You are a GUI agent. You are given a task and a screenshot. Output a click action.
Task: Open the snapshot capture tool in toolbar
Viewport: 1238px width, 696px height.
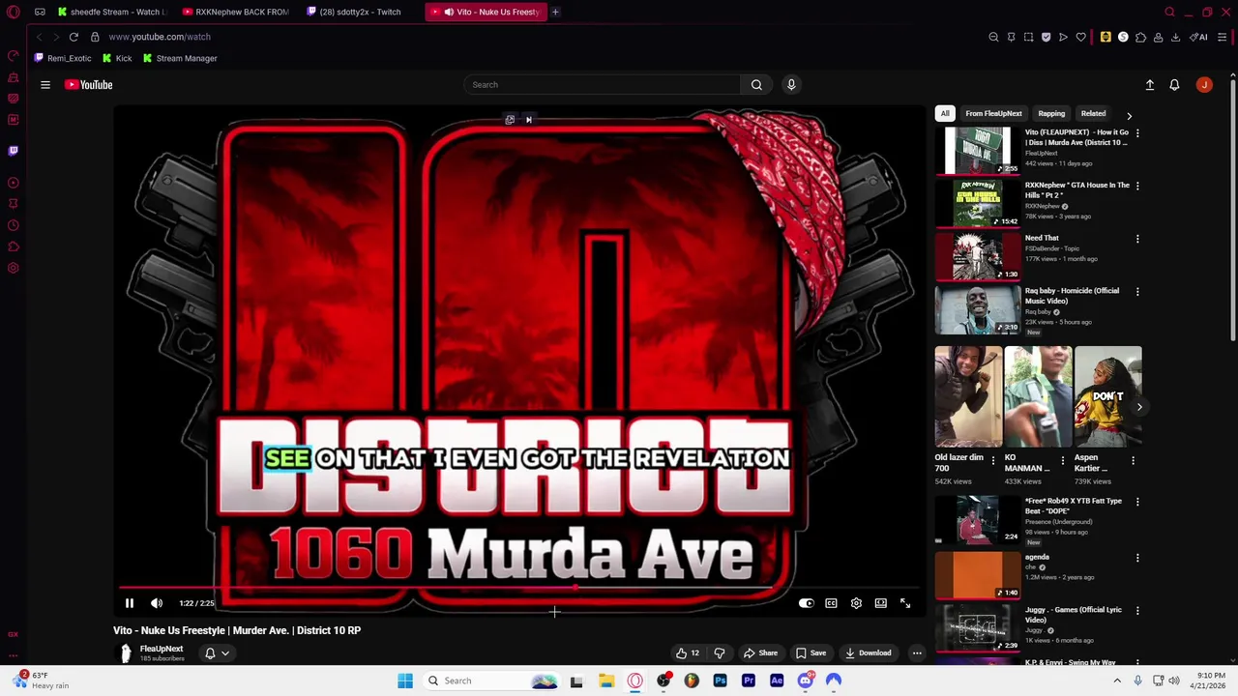click(x=1028, y=37)
